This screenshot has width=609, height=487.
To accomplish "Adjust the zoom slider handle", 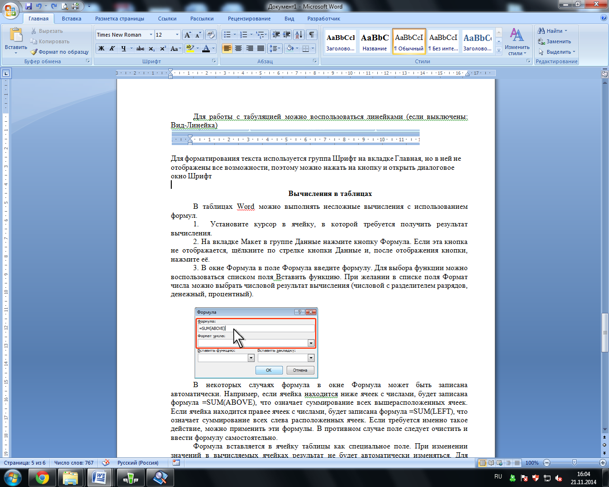I will 574,463.
